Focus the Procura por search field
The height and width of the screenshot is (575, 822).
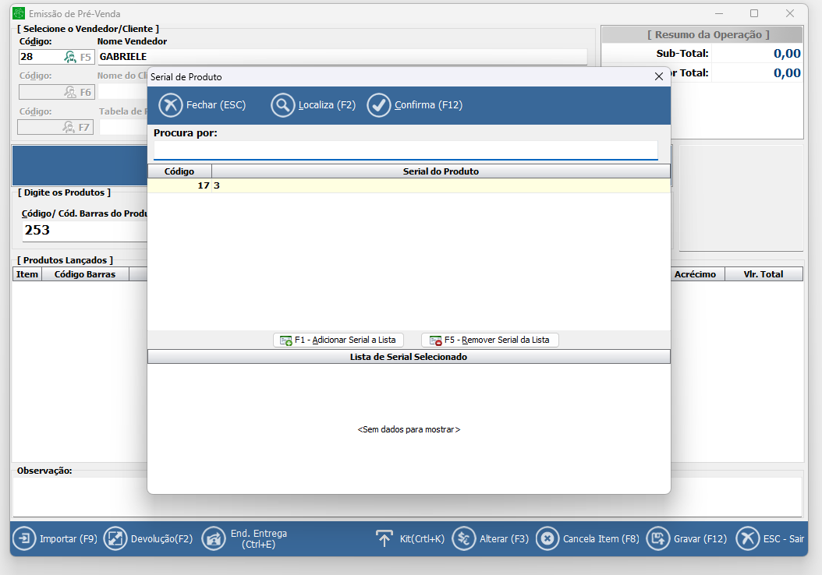(406, 150)
